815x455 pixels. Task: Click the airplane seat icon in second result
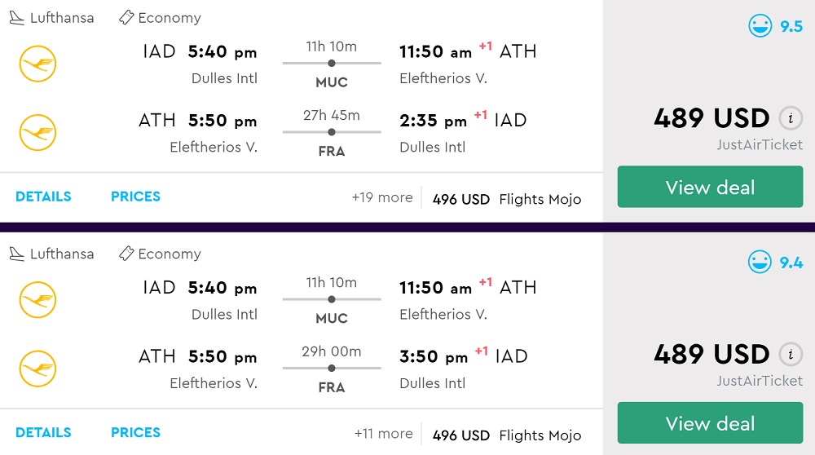pyautogui.click(x=16, y=254)
